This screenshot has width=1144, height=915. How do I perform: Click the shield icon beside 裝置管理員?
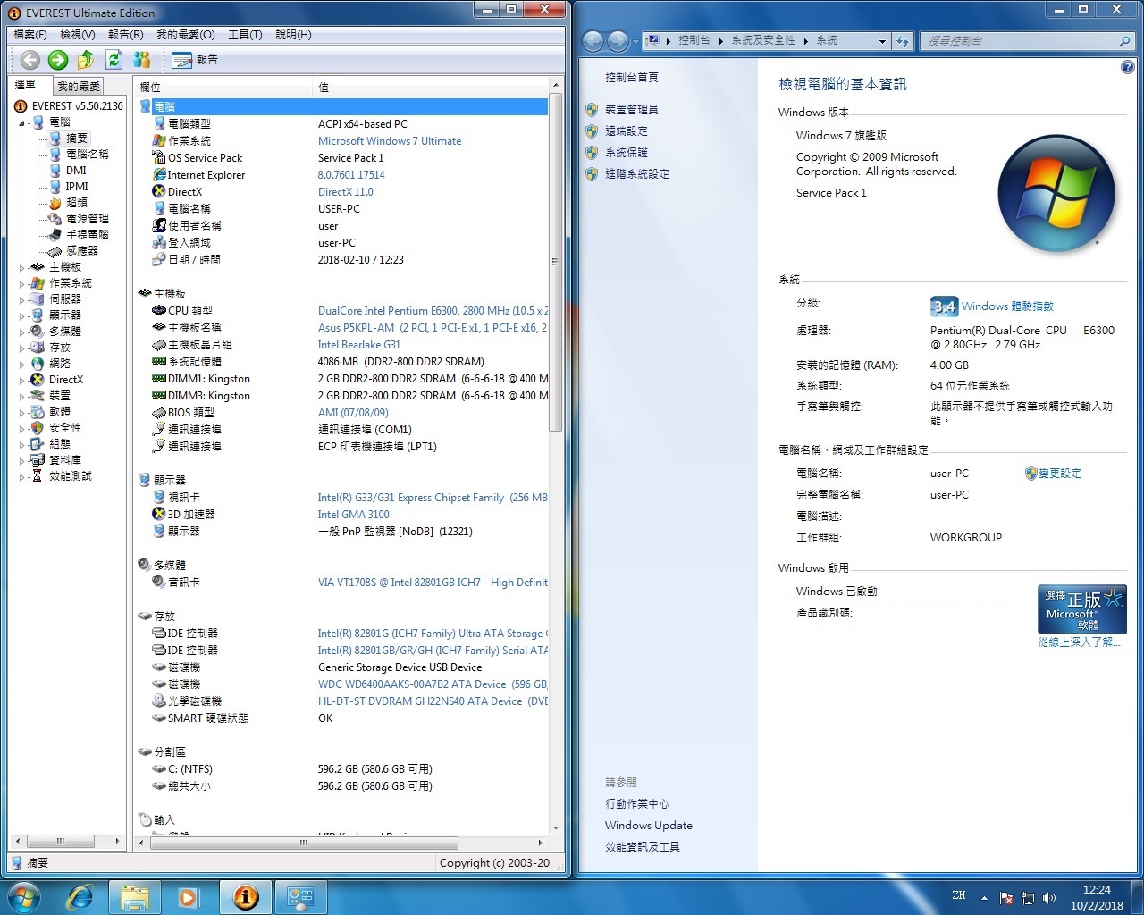(x=592, y=110)
